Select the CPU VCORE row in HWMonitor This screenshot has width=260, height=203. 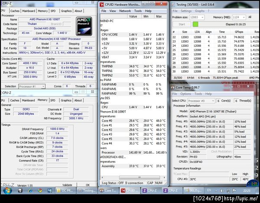133,35
